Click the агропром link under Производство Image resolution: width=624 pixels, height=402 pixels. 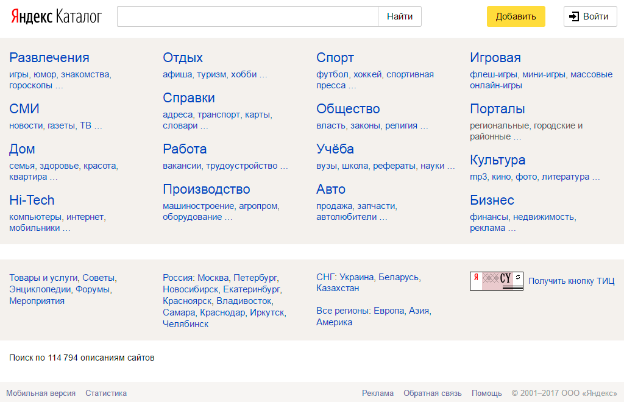(x=258, y=206)
